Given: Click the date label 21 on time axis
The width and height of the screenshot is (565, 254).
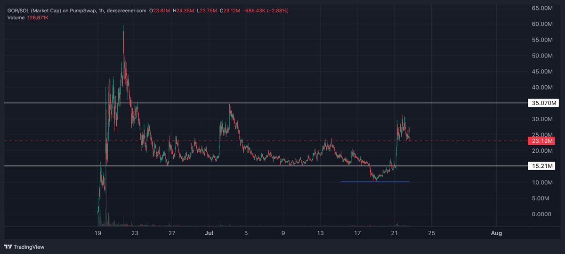Looking at the screenshot, I should click(x=395, y=233).
